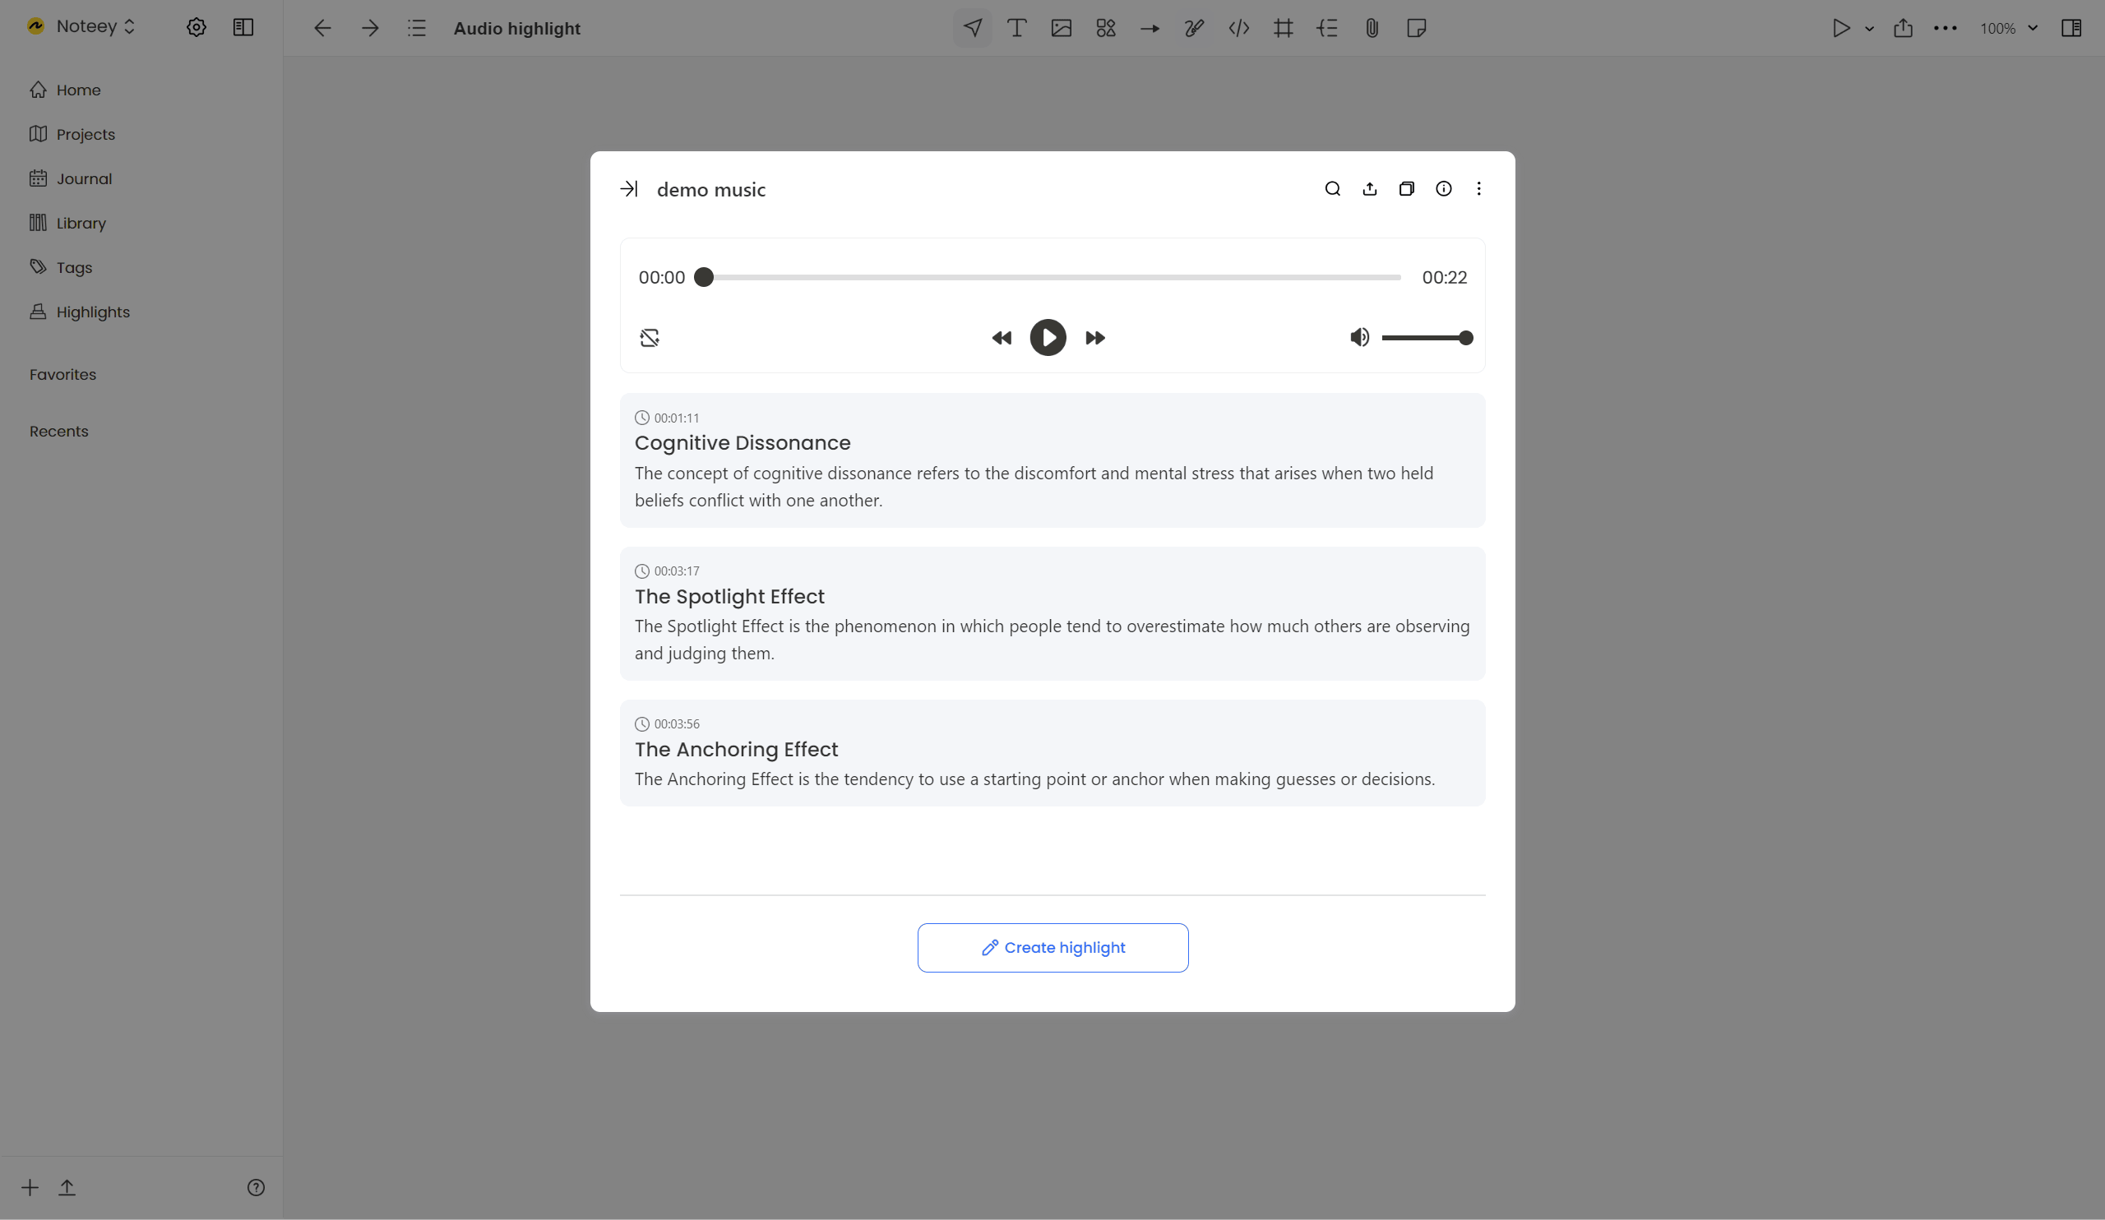Select the Text tool
2105x1220 pixels.
tap(1016, 28)
